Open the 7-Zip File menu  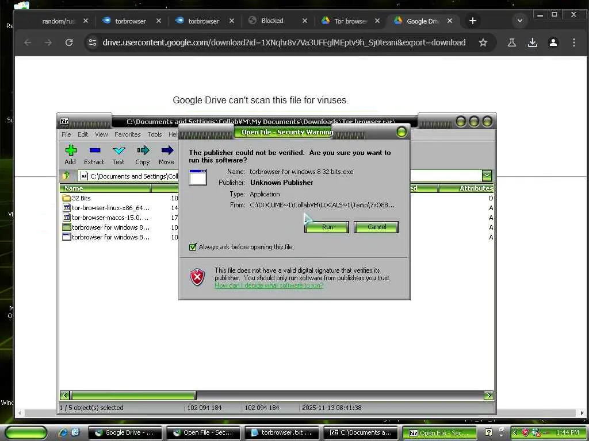tap(66, 134)
